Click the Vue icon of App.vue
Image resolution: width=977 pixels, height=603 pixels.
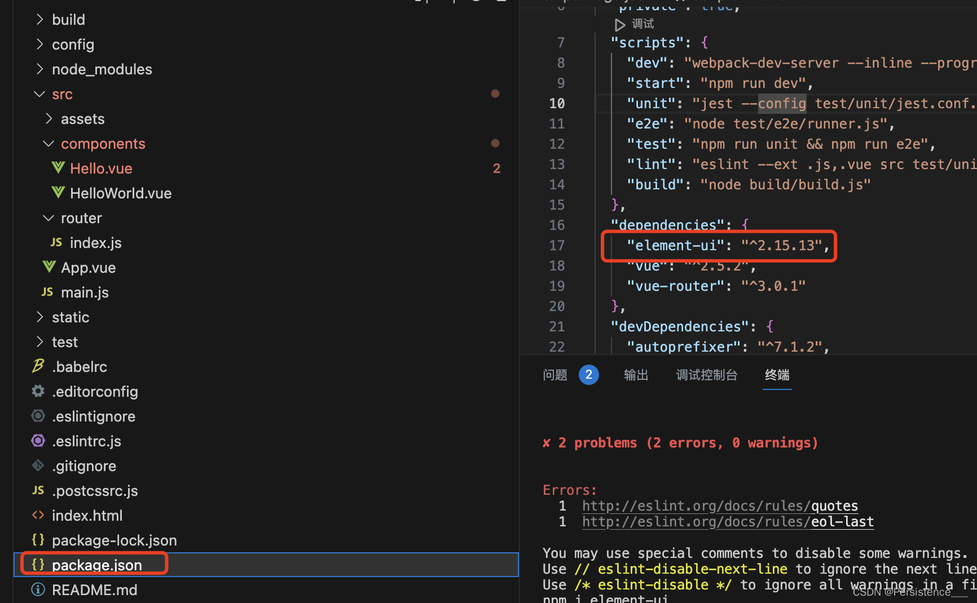49,267
